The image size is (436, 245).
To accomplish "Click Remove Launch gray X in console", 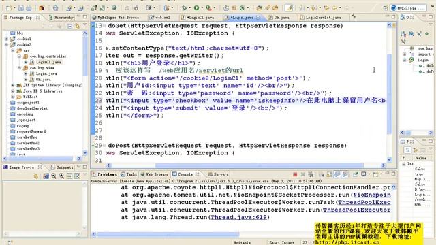I will [x=302, y=174].
